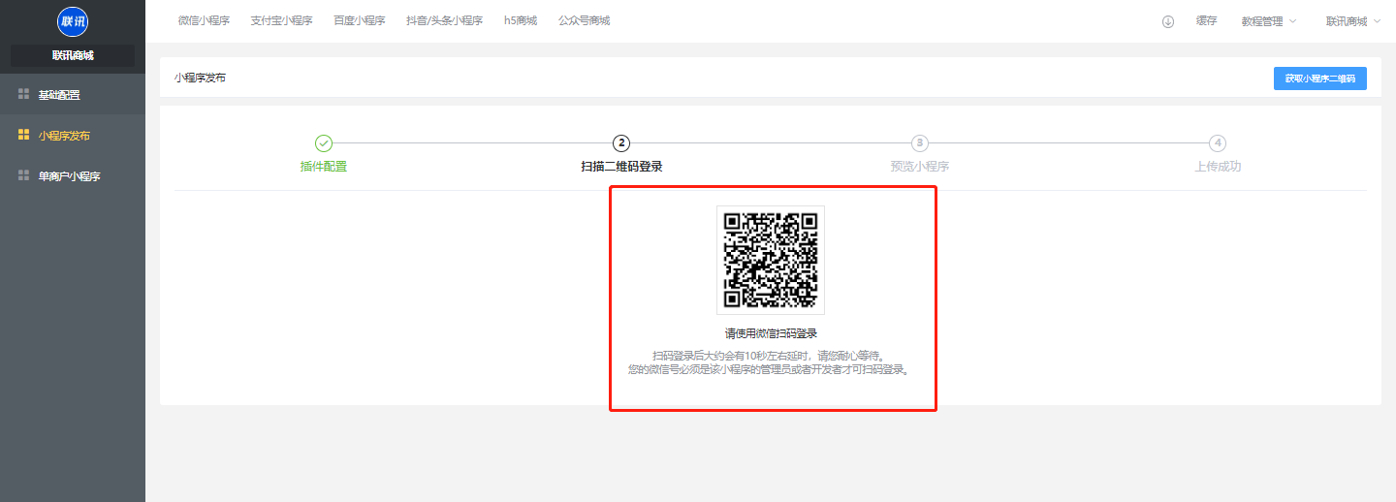This screenshot has width=1396, height=502.
Task: Click the step 3 circle icon
Action: pyautogui.click(x=919, y=143)
